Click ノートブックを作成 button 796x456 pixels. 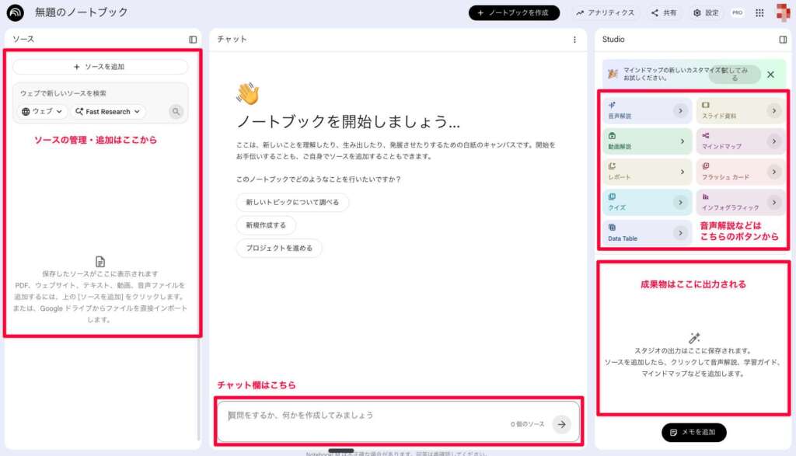(514, 12)
